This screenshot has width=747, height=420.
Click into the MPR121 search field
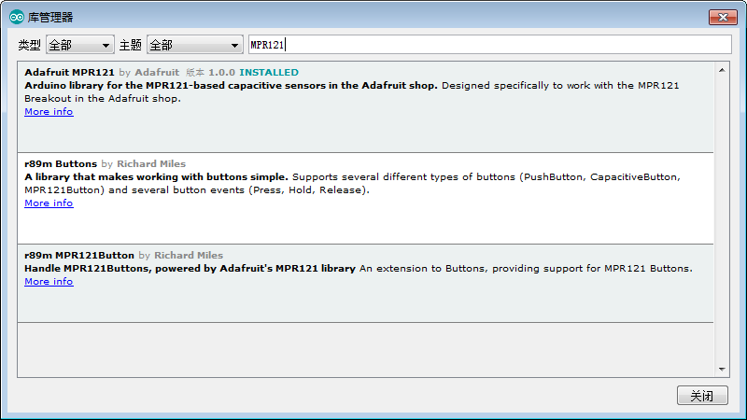[489, 45]
